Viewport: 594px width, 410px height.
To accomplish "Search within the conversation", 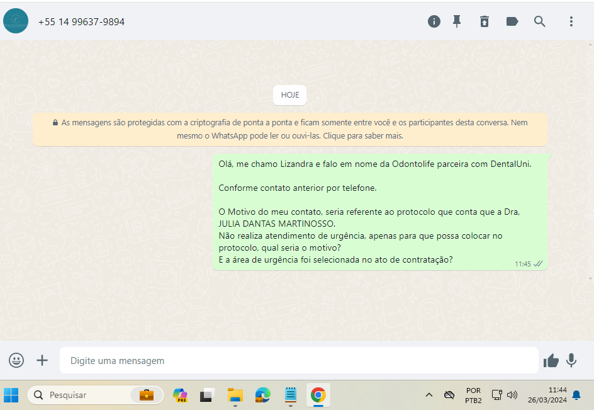I will (x=540, y=21).
